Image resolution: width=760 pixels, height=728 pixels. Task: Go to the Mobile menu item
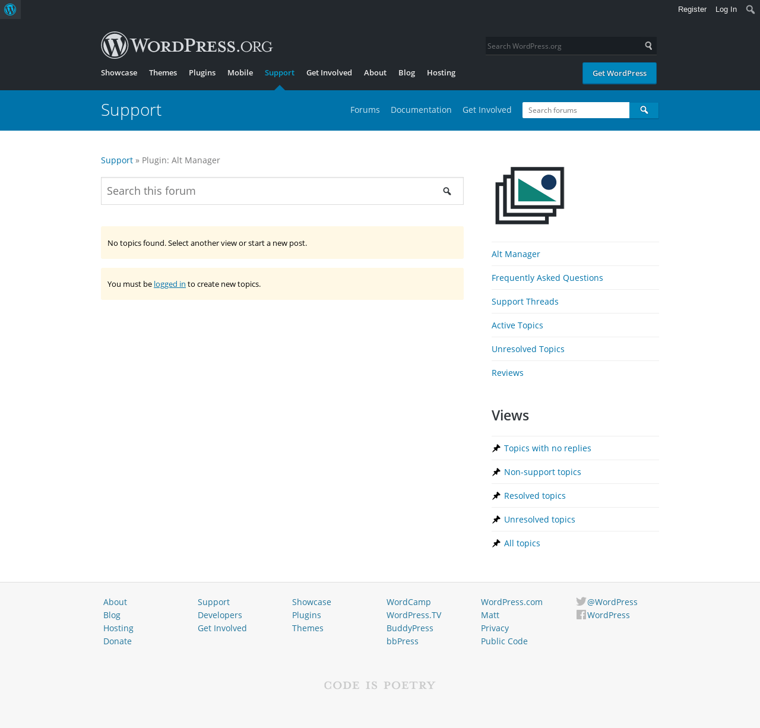240,72
